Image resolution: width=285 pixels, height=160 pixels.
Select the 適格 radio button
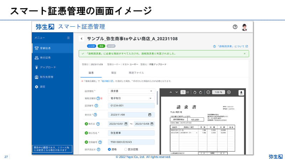point(109,149)
